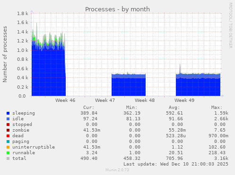Click the '0.0' y-axis label
This screenshot has width=235, height=175.
pos(22,96)
